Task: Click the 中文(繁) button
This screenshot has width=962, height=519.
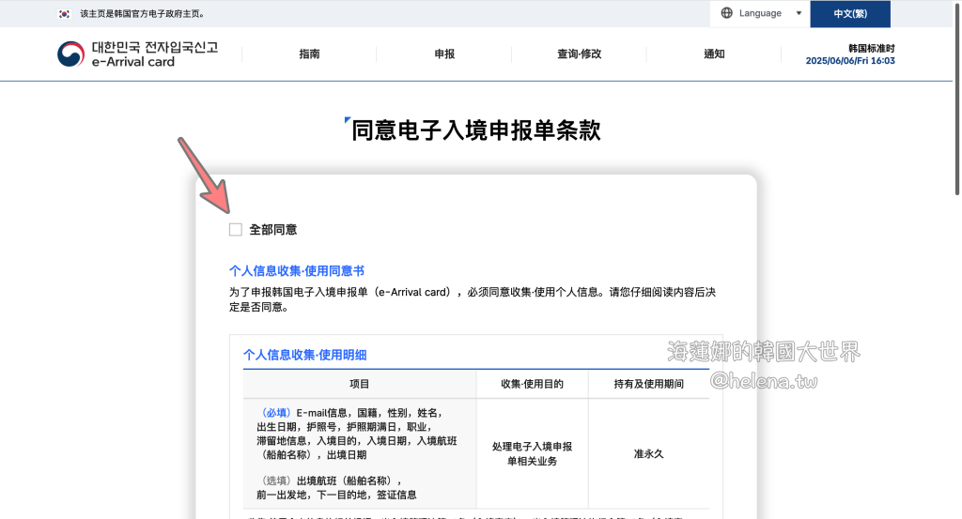Action: (849, 13)
